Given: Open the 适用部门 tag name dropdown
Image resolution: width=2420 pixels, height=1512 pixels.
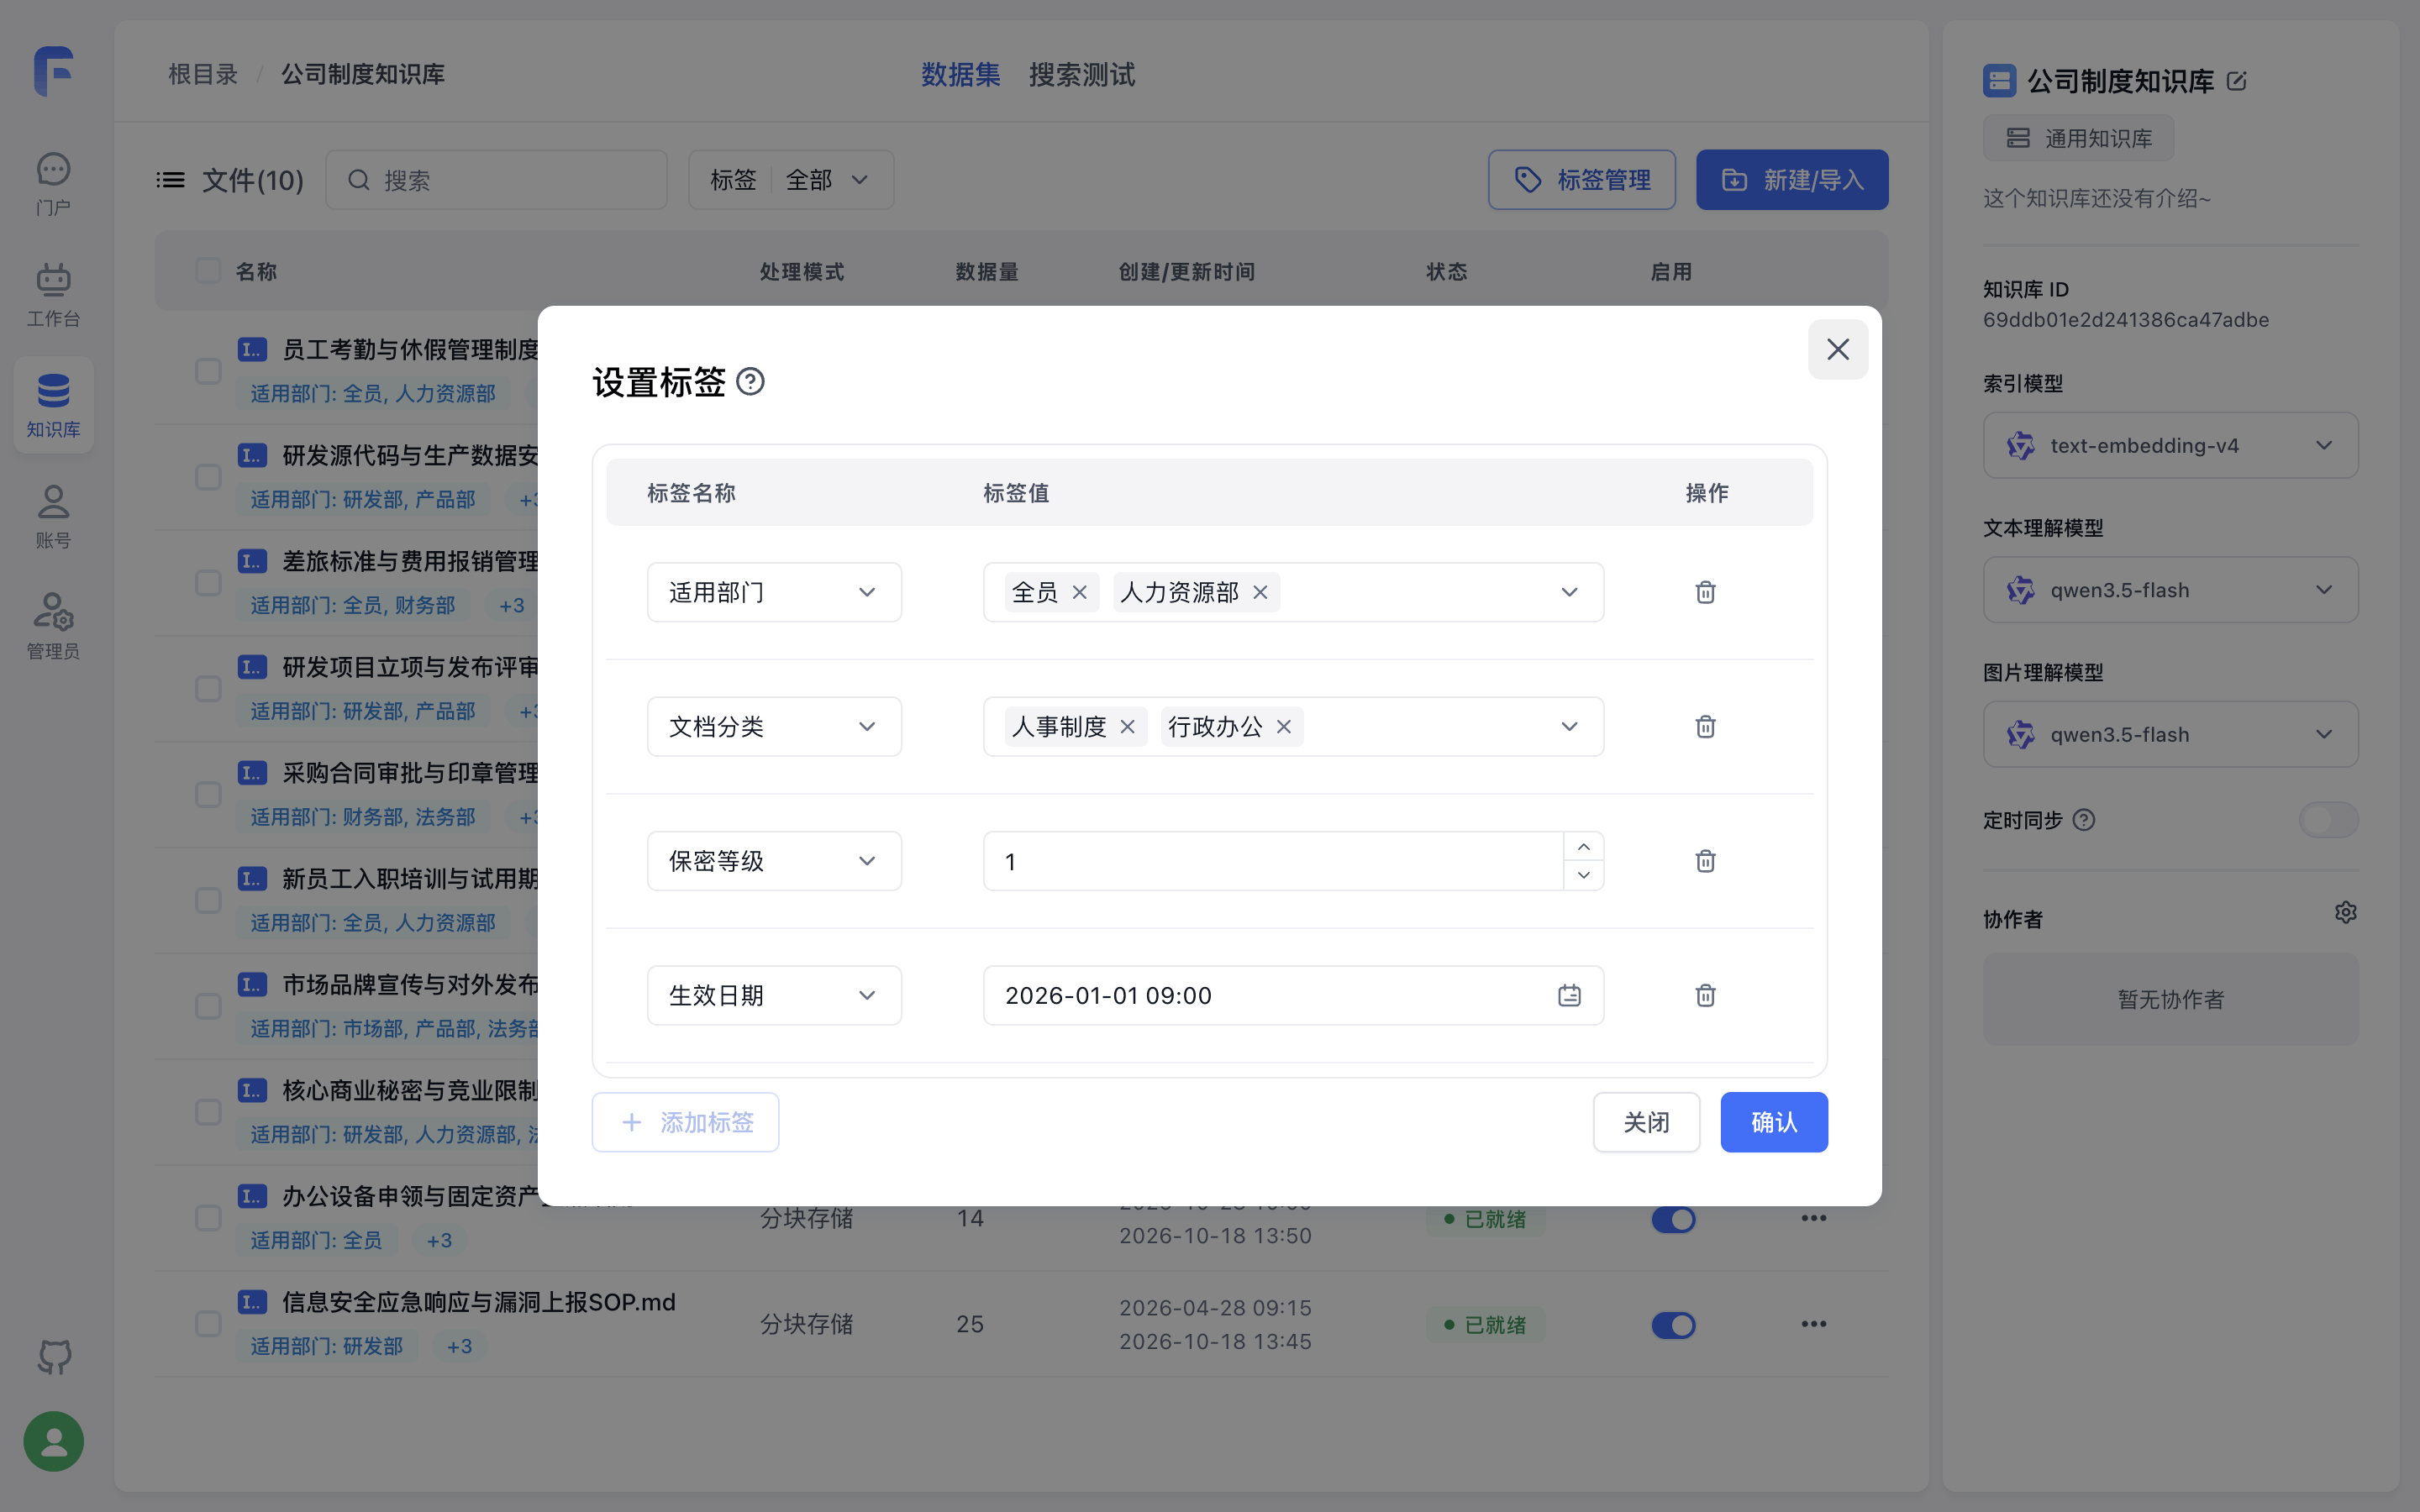Looking at the screenshot, I should [x=774, y=592].
